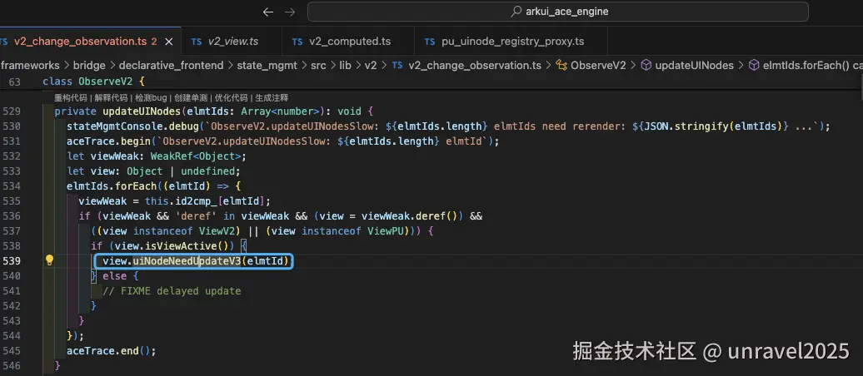This screenshot has height=376, width=863.
Task: Click breadcrumb item src
Action: [x=318, y=66]
